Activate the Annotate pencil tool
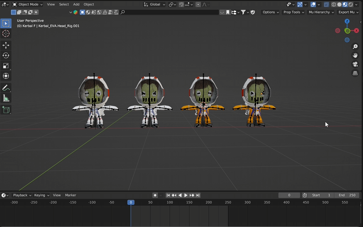This screenshot has width=363, height=227. pyautogui.click(x=6, y=88)
